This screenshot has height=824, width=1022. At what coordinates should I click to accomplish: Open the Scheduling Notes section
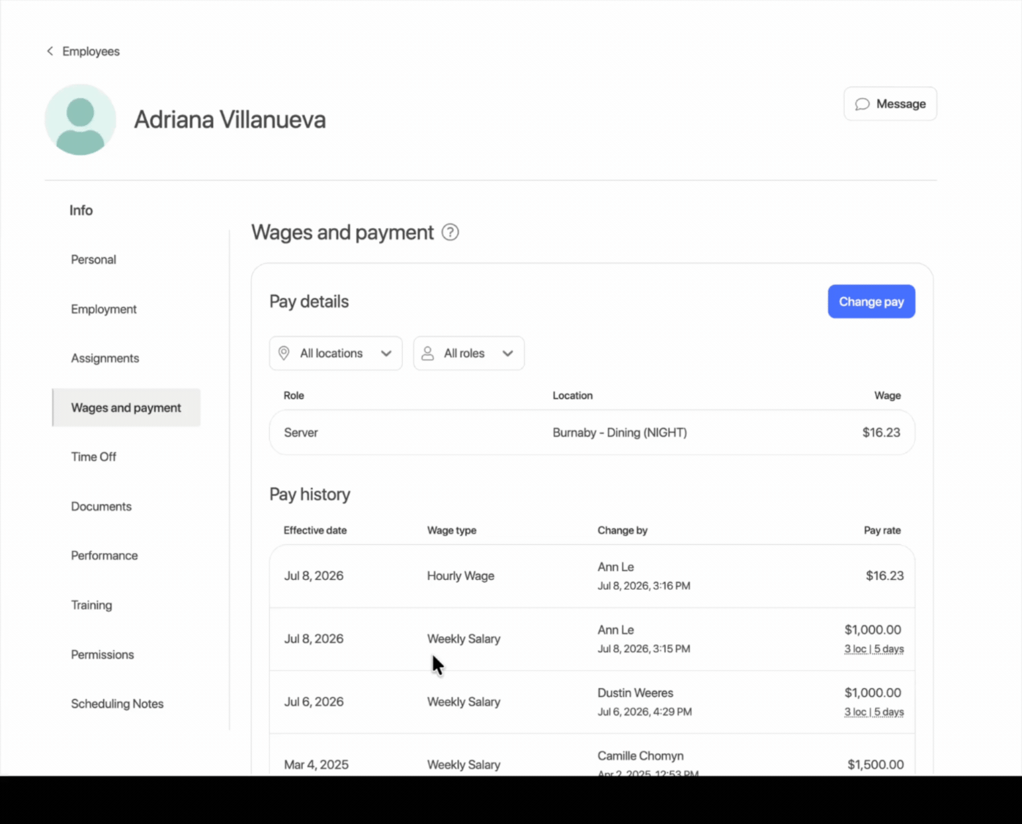coord(117,704)
